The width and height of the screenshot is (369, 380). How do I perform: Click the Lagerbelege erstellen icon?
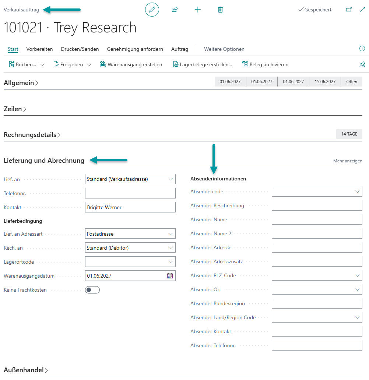click(176, 64)
